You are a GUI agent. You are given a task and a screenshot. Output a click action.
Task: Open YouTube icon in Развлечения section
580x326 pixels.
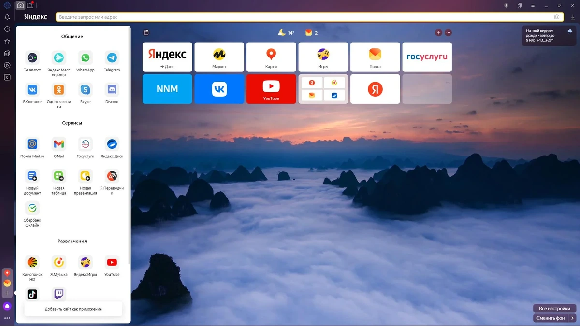pyautogui.click(x=112, y=262)
